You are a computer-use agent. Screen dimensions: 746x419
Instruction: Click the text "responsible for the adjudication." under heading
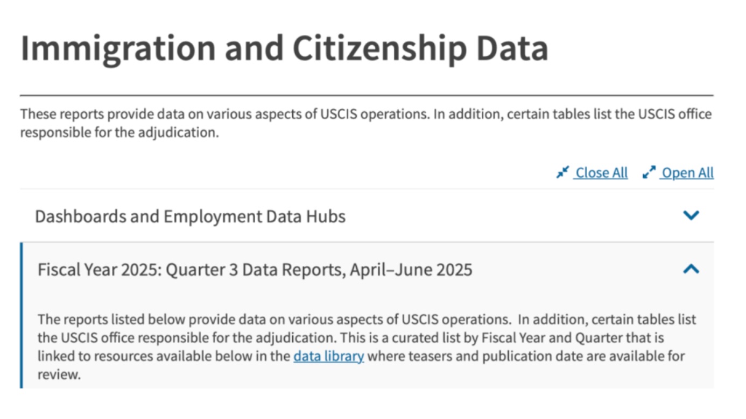pos(119,132)
